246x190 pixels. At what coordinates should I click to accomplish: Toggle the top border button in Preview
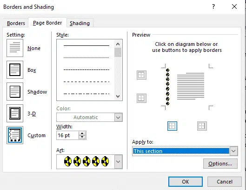click(141, 75)
